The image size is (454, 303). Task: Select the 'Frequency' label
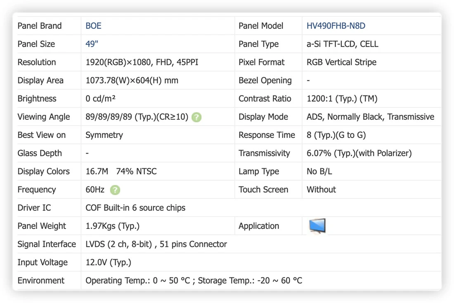coord(36,189)
